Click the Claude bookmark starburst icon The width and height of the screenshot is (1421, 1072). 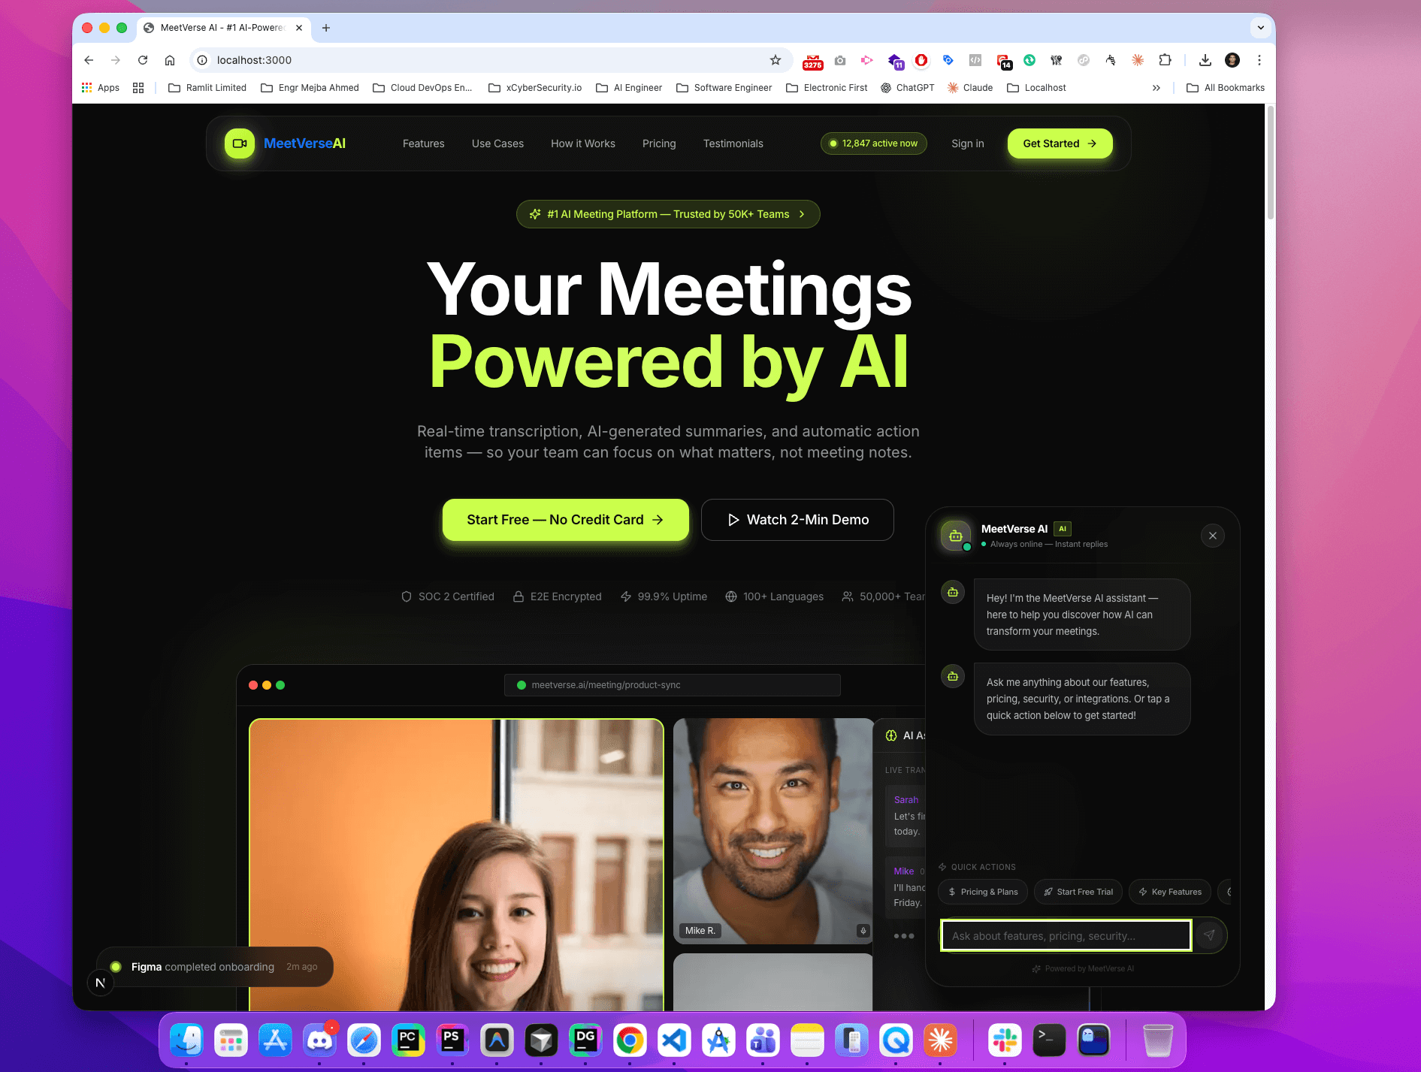click(951, 87)
